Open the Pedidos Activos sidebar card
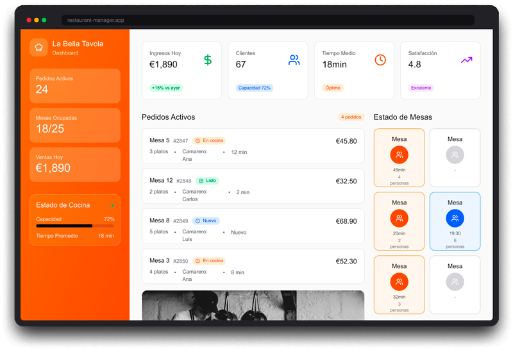This screenshot has width=513, height=350. tap(75, 85)
